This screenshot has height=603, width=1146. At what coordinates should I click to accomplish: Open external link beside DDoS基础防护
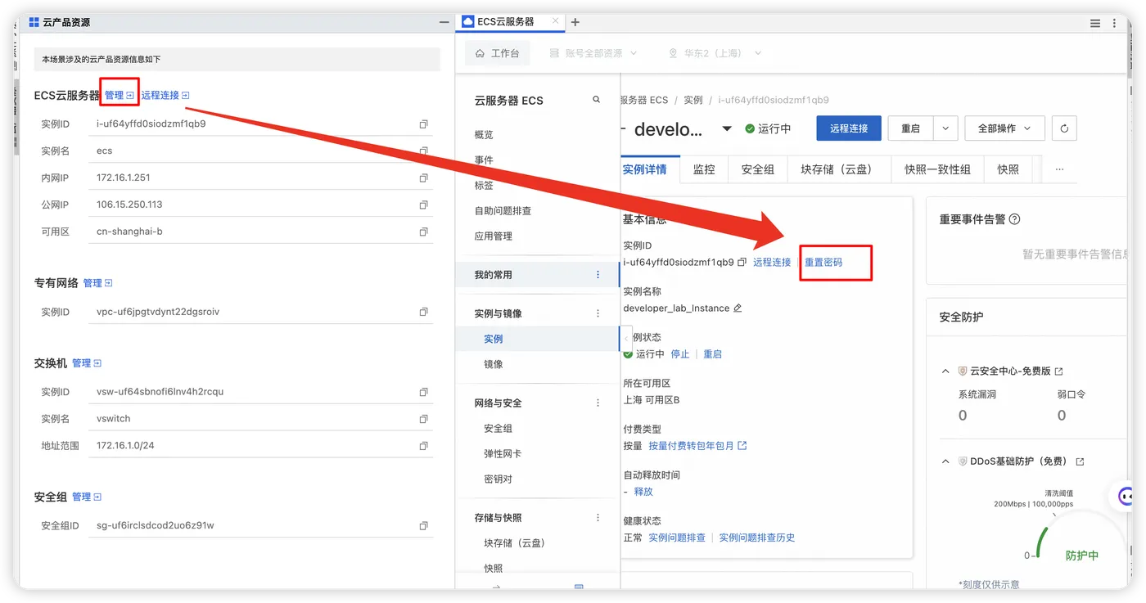click(1080, 462)
